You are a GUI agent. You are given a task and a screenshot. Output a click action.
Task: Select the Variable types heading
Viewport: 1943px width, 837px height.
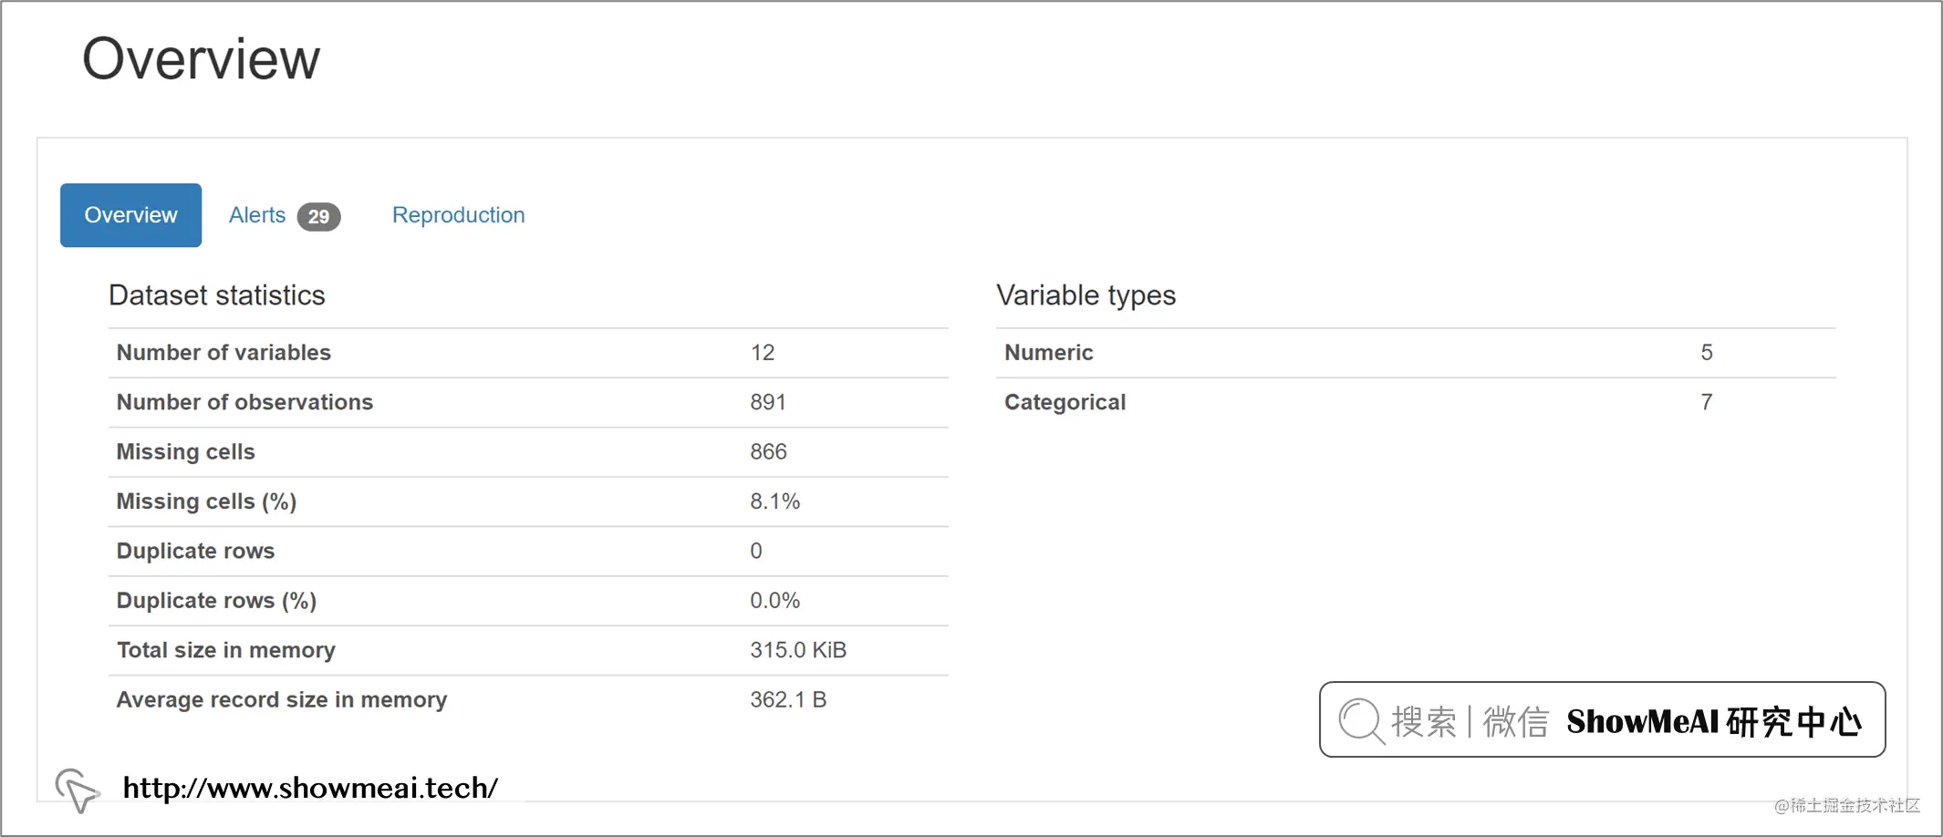coord(1086,295)
